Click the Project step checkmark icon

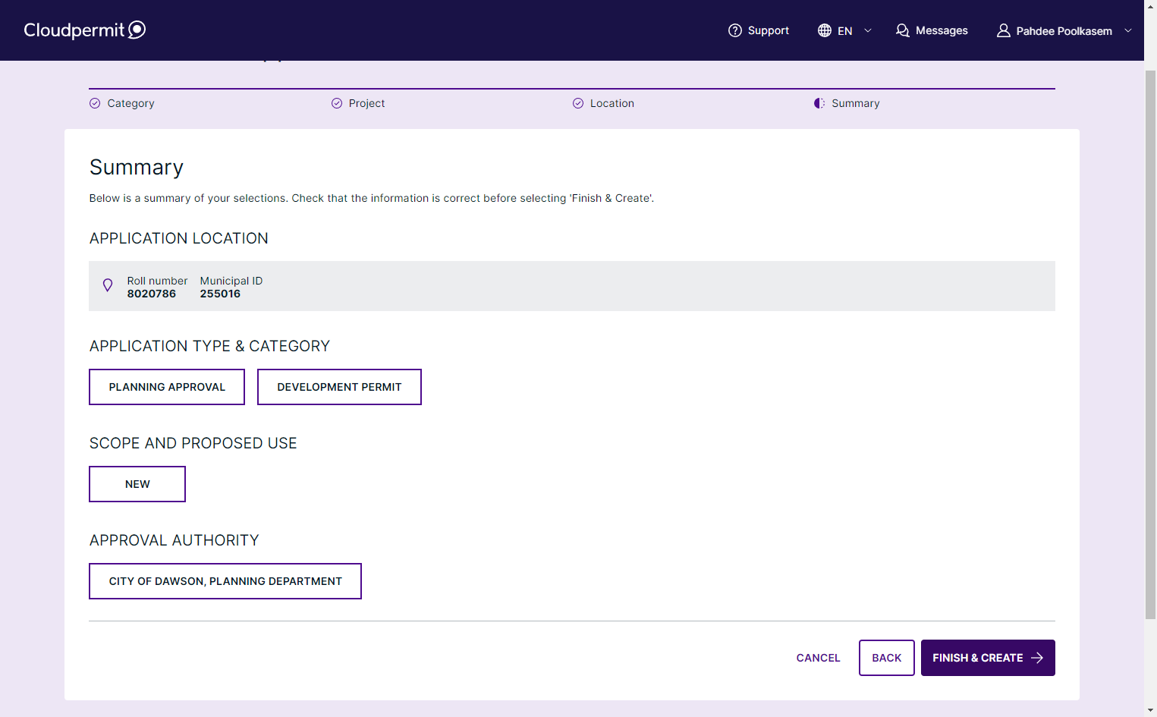pyautogui.click(x=337, y=103)
